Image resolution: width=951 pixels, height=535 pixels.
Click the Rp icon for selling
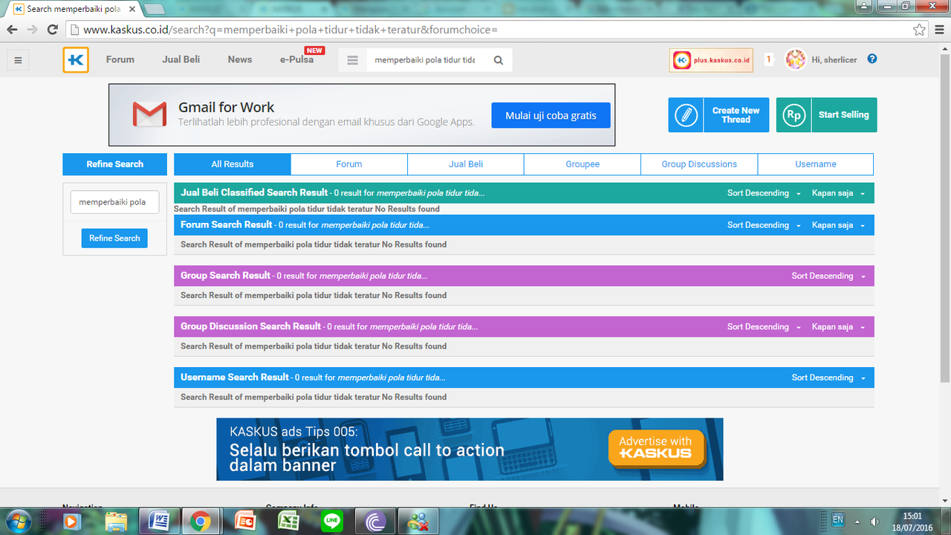click(x=793, y=115)
